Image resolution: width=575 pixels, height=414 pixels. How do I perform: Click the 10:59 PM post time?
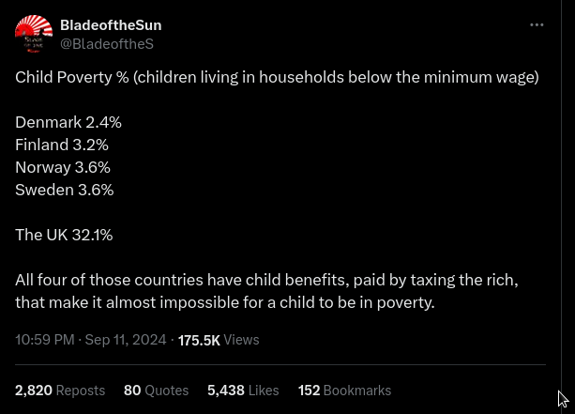coord(43,340)
